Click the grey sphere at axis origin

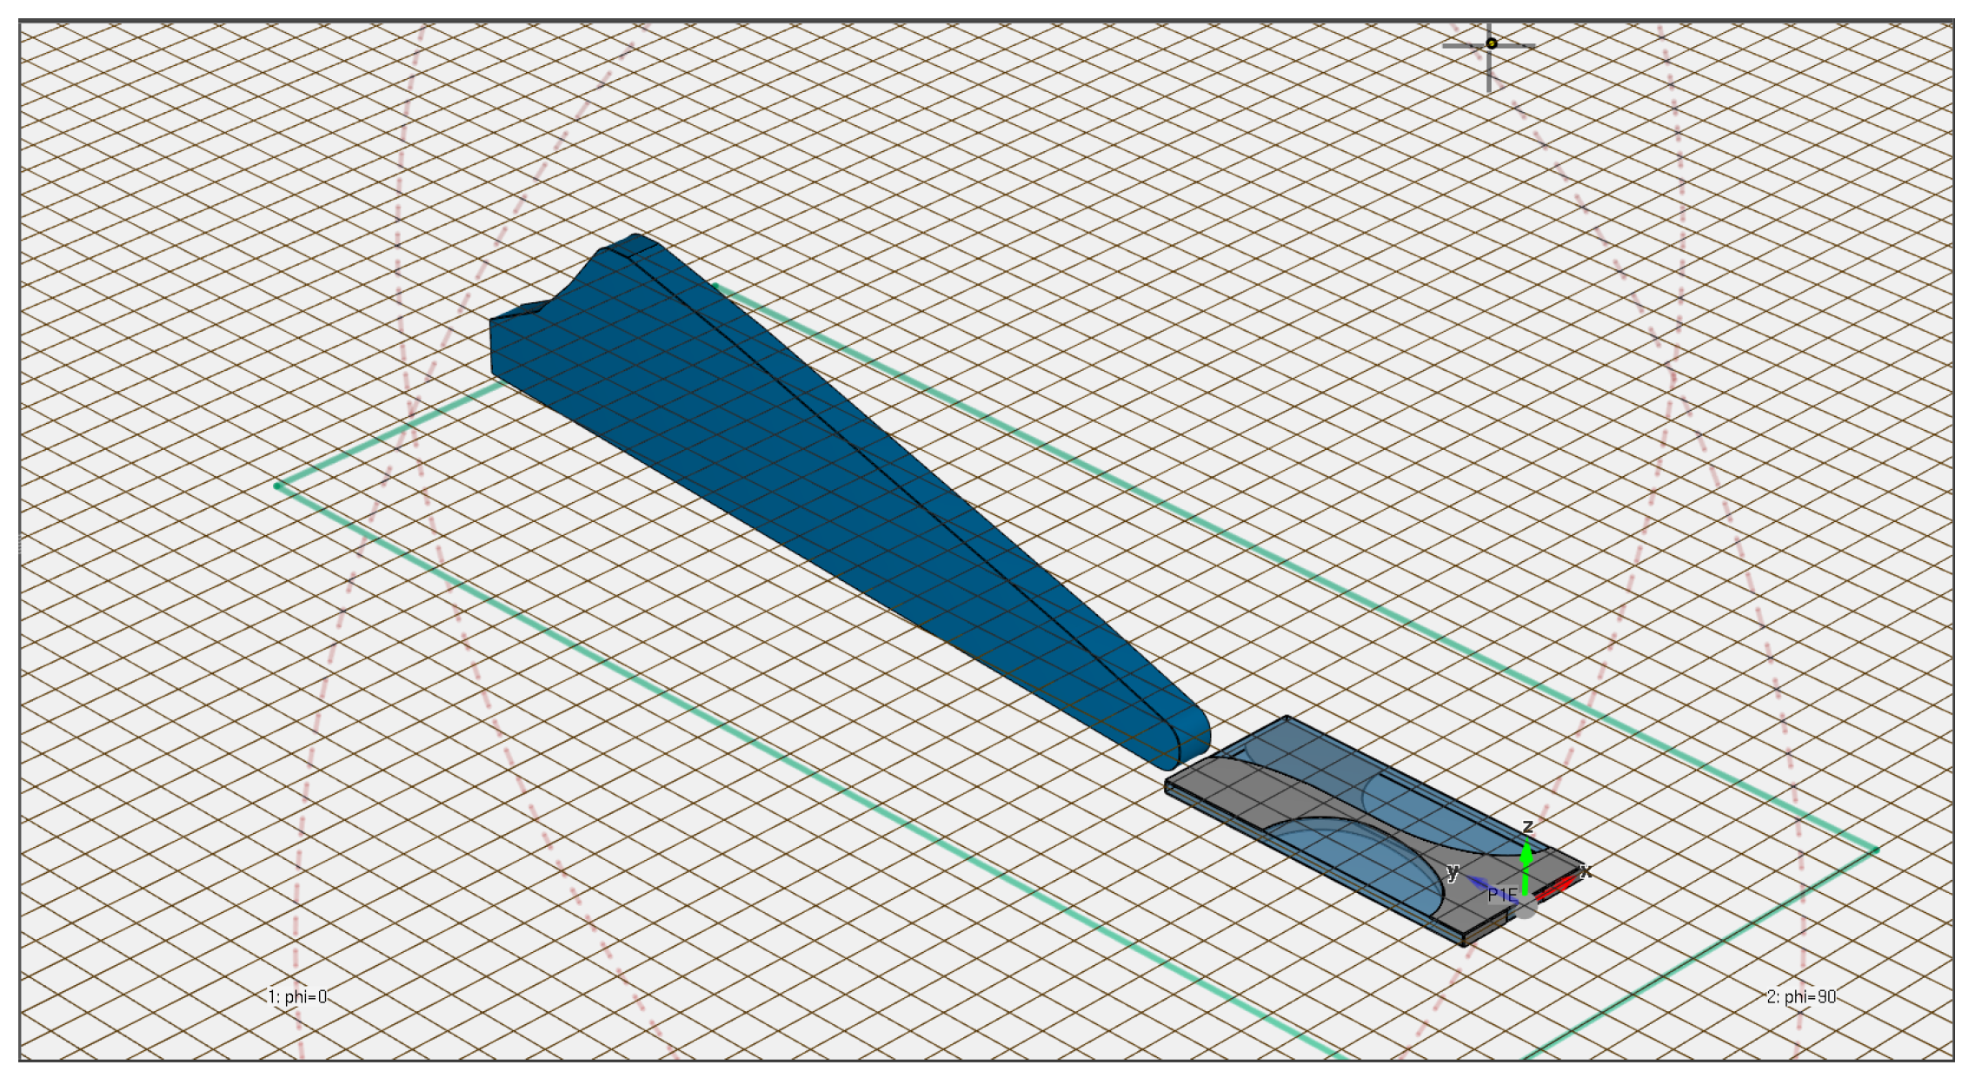(1526, 909)
